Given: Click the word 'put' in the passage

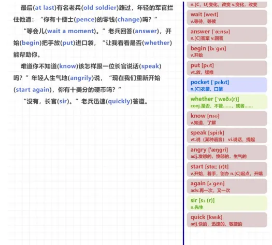Looking at the screenshot, I should 68,43.
